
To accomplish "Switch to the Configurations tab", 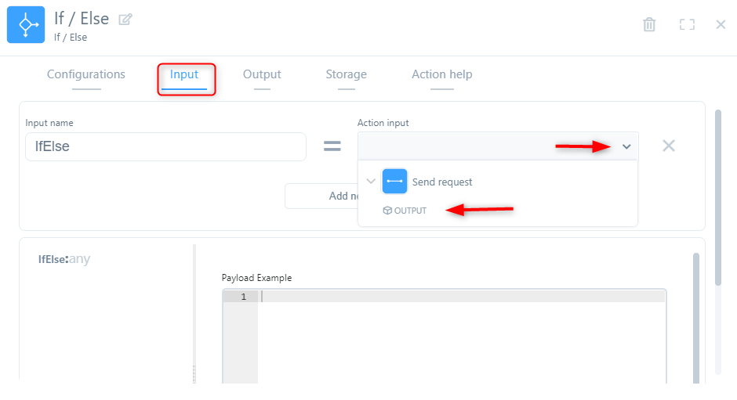I will pos(86,74).
